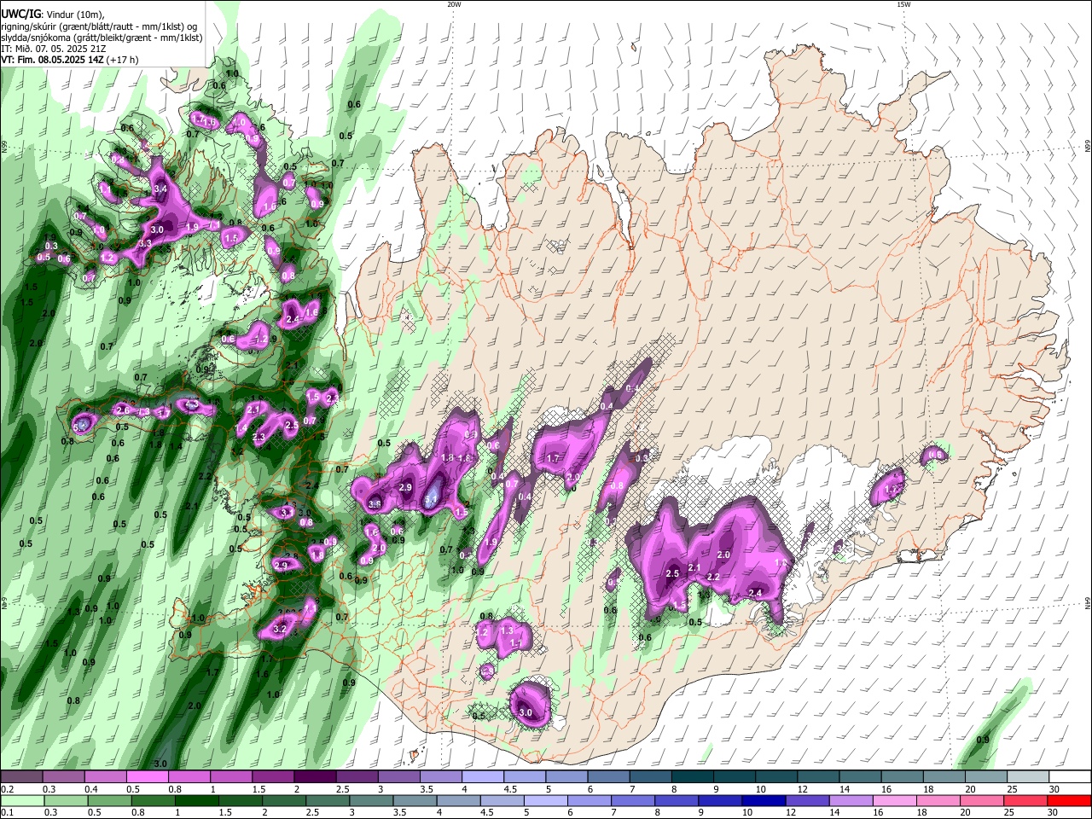Click the '0.1' label on green rain scale

8,812
